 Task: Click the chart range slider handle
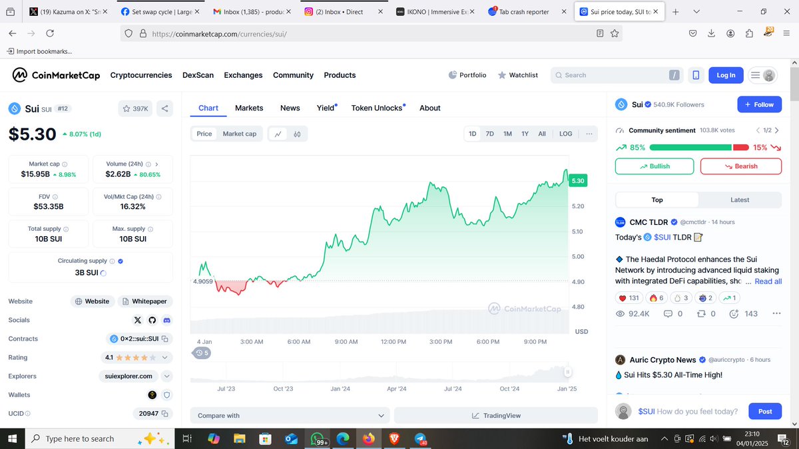click(x=568, y=373)
